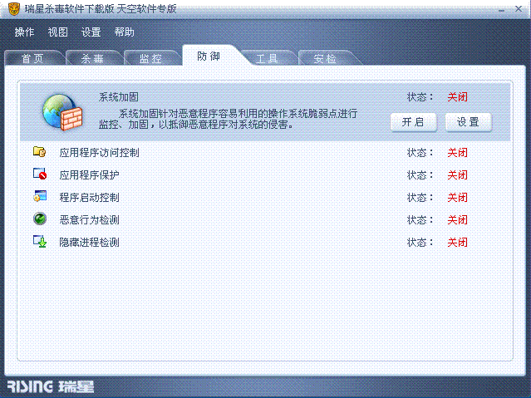Click the globe firewall icon for 系统加固
This screenshot has height=398, width=531.
[62, 112]
